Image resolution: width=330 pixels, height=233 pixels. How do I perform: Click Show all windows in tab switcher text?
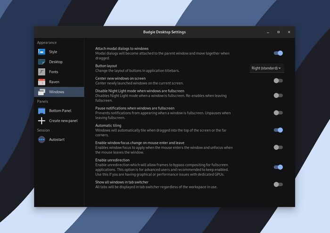pos(122,182)
